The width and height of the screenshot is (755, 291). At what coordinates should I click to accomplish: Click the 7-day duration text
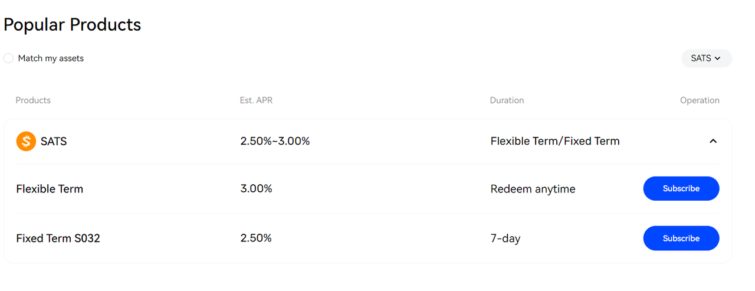point(505,238)
